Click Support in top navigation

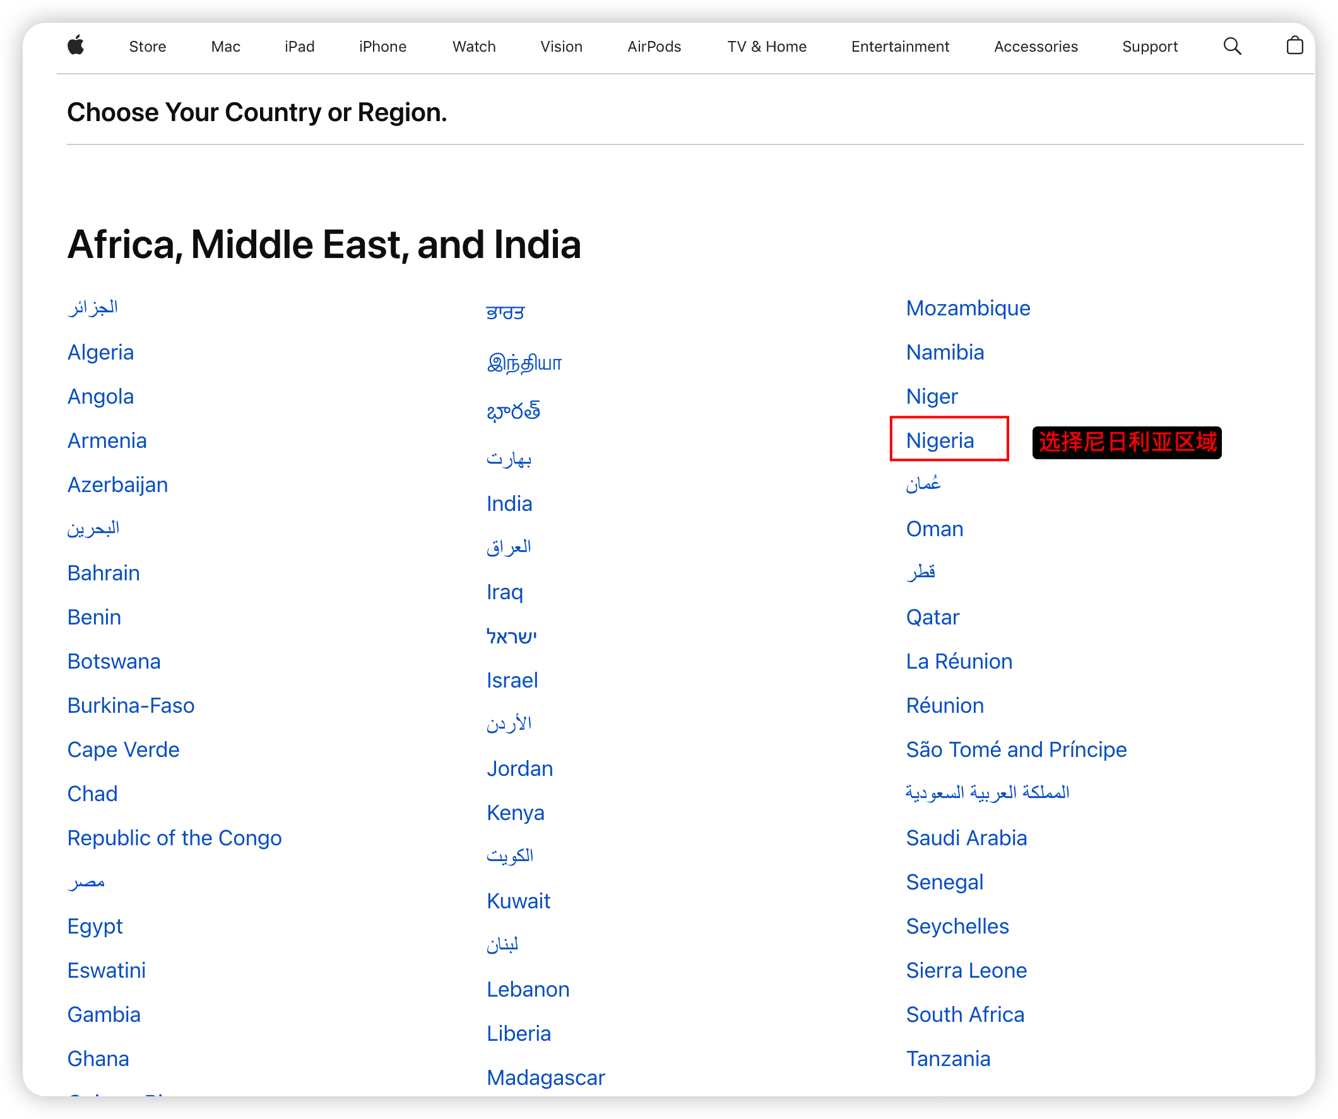[x=1149, y=47]
